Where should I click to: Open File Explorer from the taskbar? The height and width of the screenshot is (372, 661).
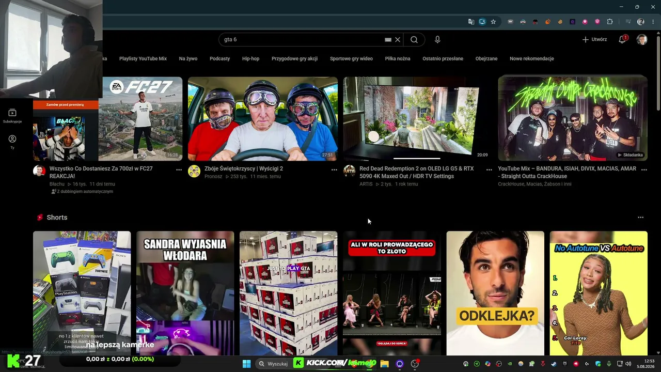click(x=384, y=364)
